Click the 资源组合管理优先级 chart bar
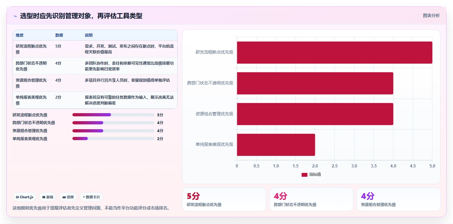The width and height of the screenshot is (453, 224). pyautogui.click(x=315, y=114)
